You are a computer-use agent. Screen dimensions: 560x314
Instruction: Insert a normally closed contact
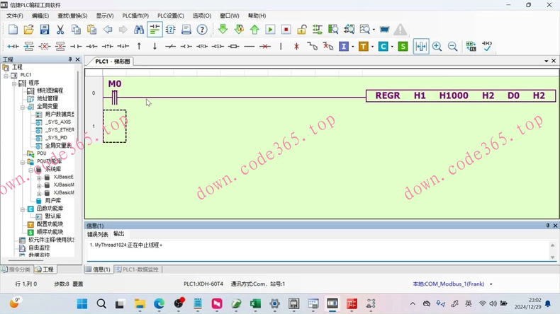point(91,47)
